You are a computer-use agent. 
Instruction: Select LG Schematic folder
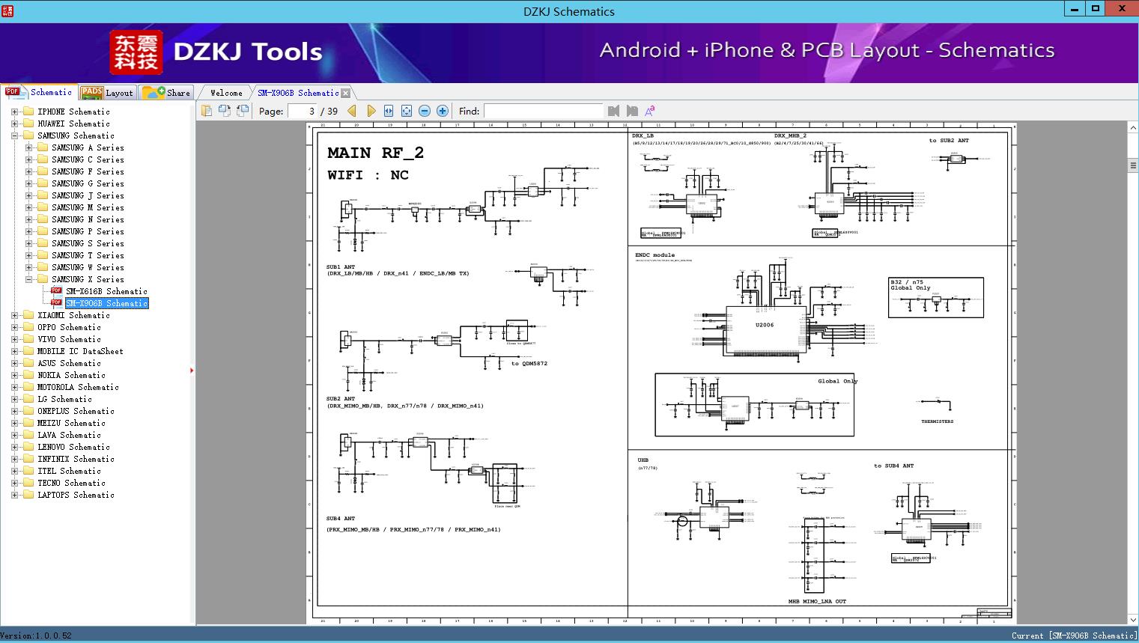point(64,399)
